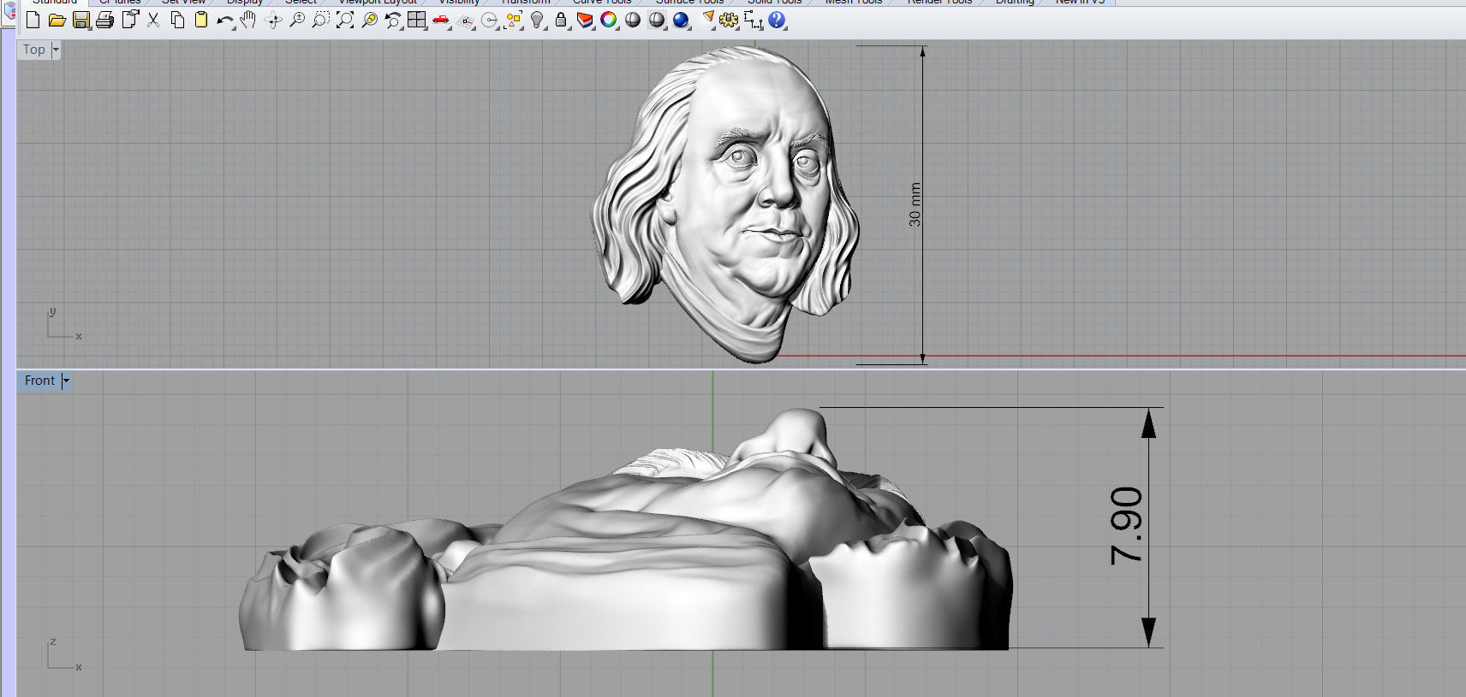1466x697 pixels.
Task: Select the Rotate View tool
Action: point(274,20)
